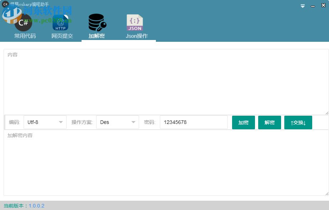This screenshot has width=329, height=210.
Task: Open the 常用代码 C# icon
Action: pos(24,22)
